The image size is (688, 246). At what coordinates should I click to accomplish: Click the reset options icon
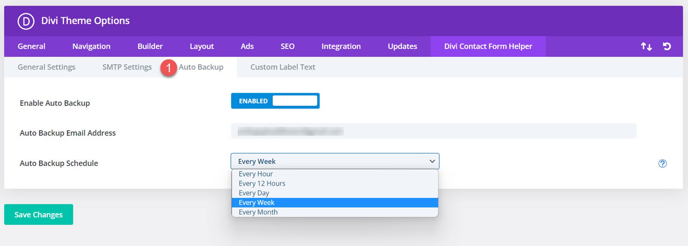click(x=667, y=46)
